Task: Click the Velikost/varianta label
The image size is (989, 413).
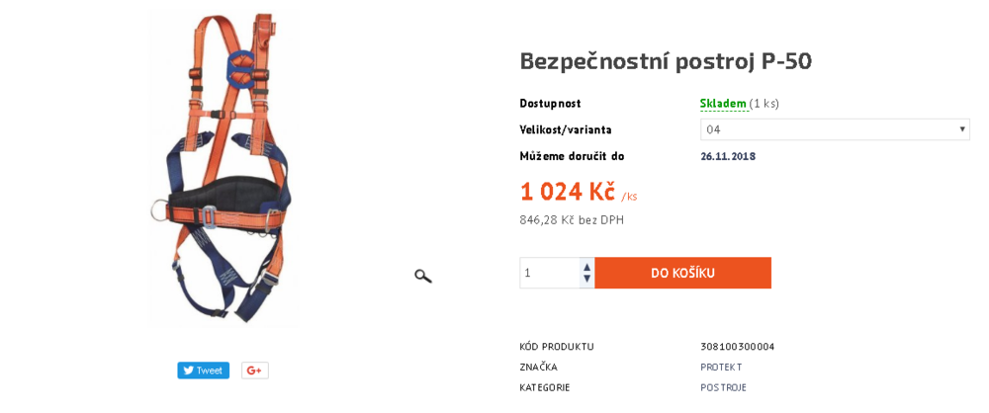Action: point(565,129)
